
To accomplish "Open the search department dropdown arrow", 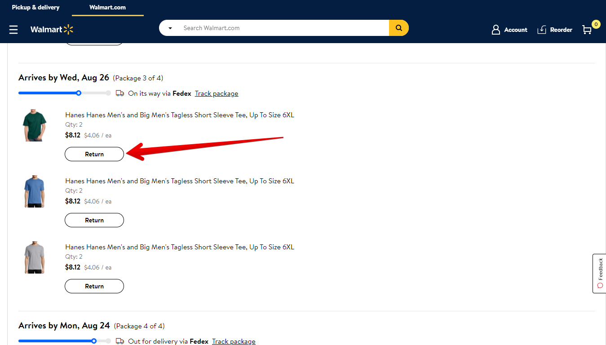I will tap(170, 28).
